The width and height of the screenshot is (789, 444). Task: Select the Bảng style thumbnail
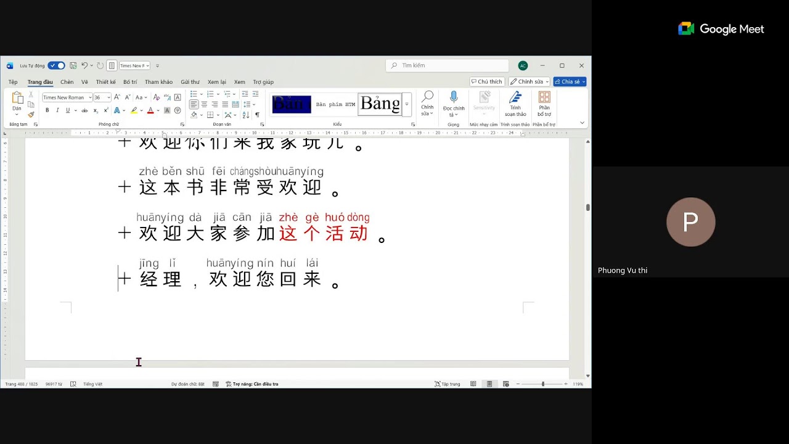point(380,104)
